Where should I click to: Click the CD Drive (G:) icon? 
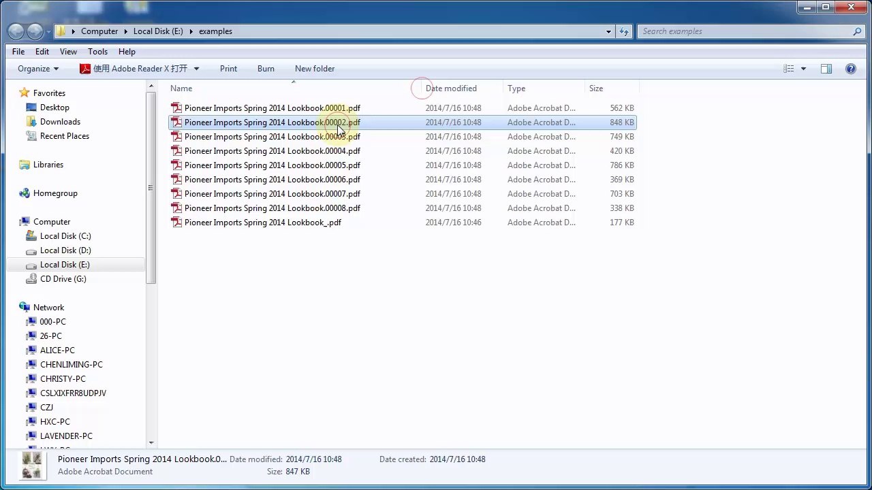(x=31, y=279)
